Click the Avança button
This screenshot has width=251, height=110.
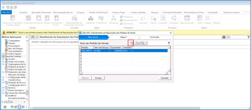(99, 78)
